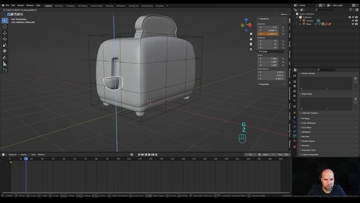The height and width of the screenshot is (203, 360).
Task: Click the highlighted Location Z value field
Action: pyautogui.click(x=268, y=34)
